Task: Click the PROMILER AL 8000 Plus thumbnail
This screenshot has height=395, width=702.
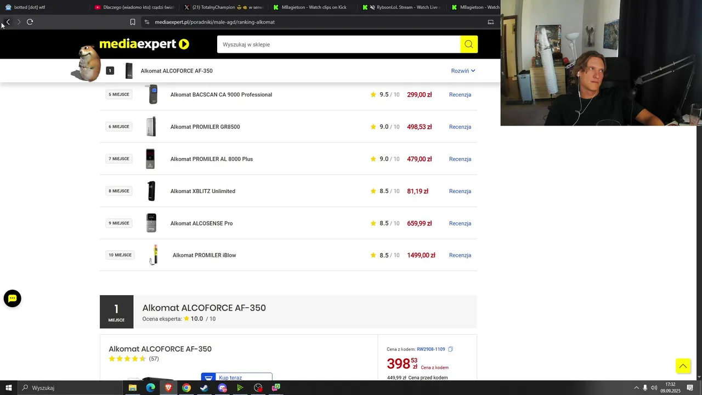Action: [150, 159]
